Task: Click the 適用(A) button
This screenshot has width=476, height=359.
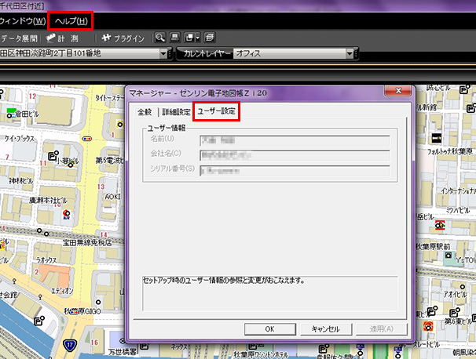Action: click(x=381, y=329)
